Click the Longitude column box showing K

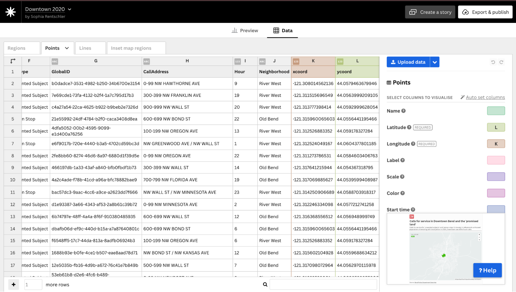[496, 144]
